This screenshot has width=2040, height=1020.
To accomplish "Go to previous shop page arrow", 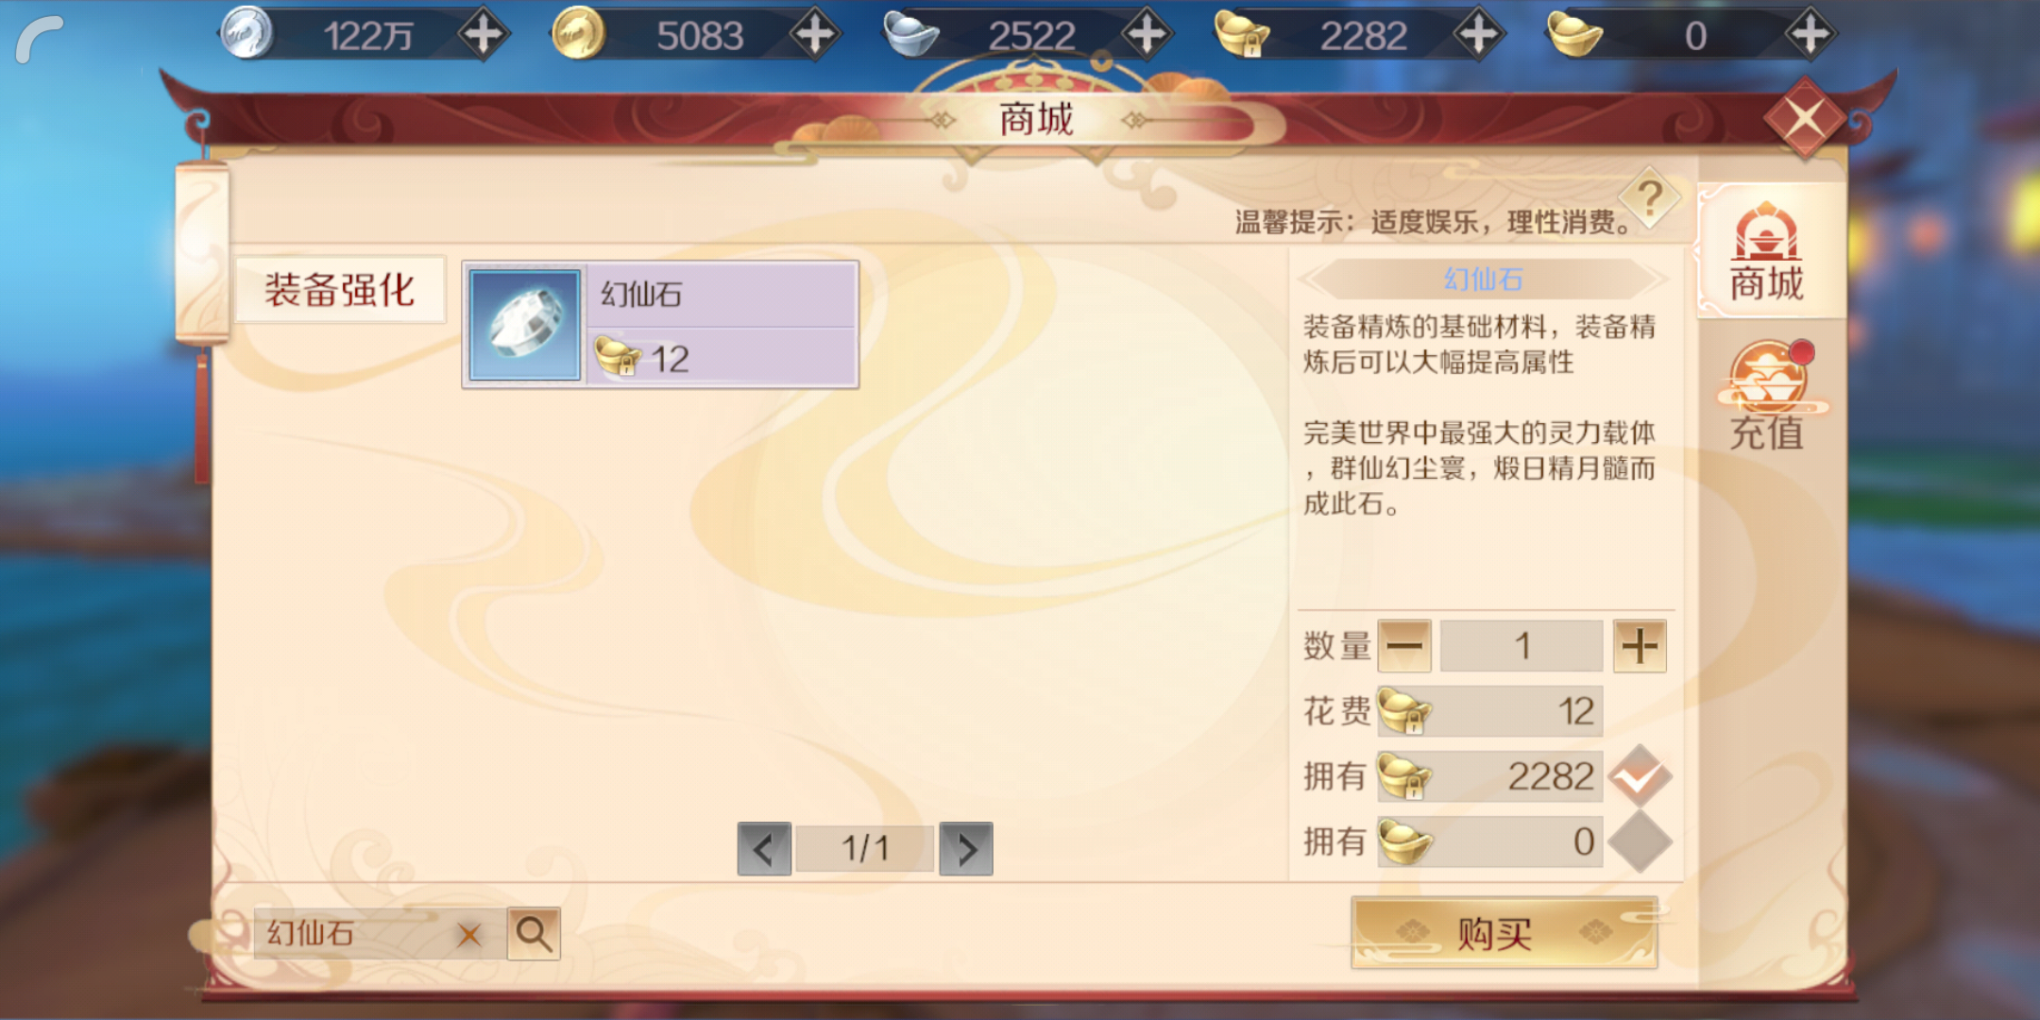I will coord(764,849).
